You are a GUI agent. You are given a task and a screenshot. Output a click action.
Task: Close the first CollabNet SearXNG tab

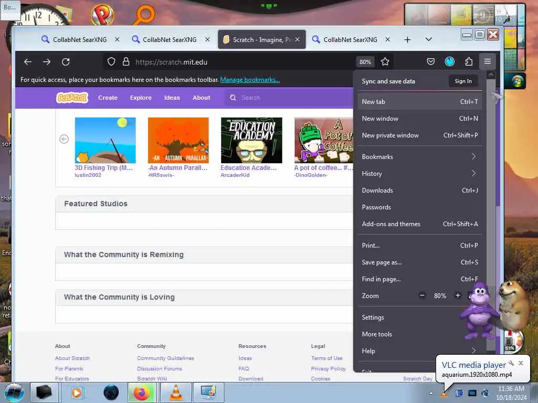point(117,39)
